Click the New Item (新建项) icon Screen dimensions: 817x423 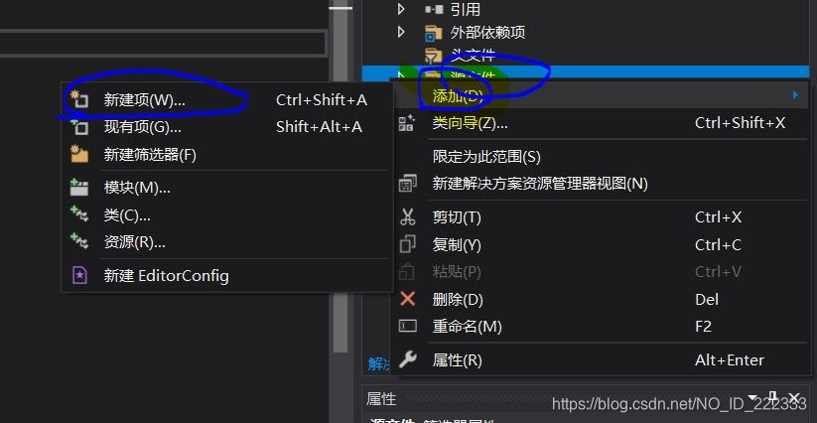[x=79, y=99]
